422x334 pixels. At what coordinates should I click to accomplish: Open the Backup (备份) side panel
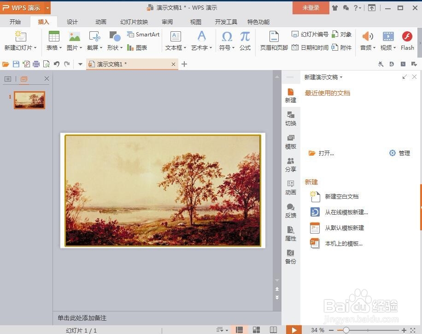[291, 257]
